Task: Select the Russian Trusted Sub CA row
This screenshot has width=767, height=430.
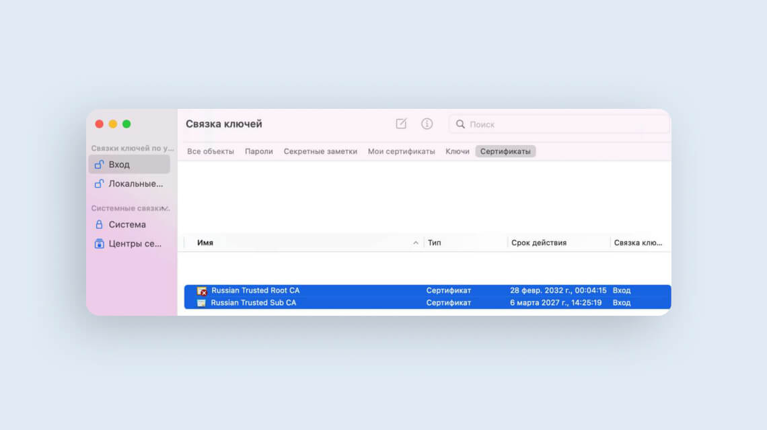Action: (x=427, y=302)
